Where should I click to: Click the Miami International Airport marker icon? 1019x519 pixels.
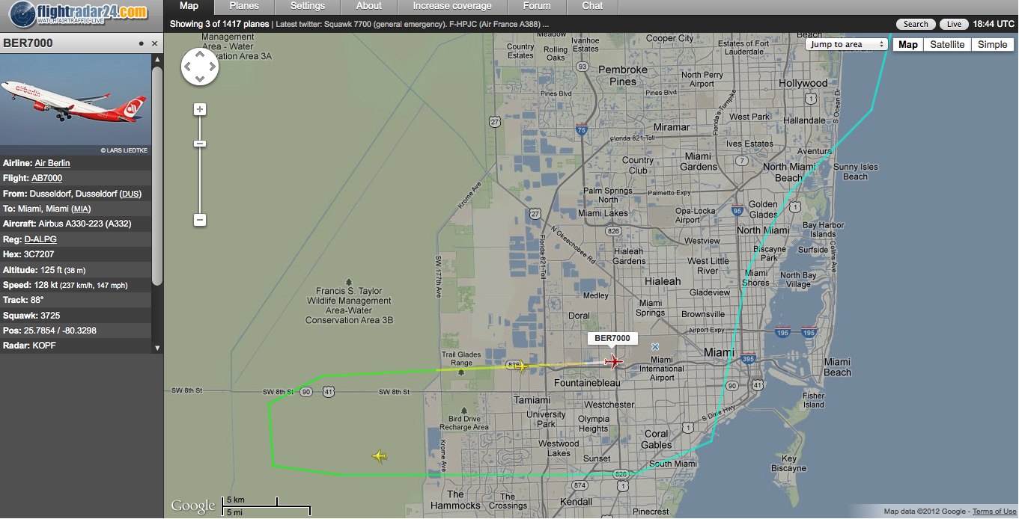pos(655,347)
